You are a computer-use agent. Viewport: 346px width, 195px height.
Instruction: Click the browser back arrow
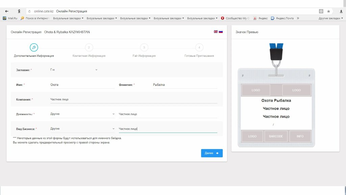coord(7,11)
